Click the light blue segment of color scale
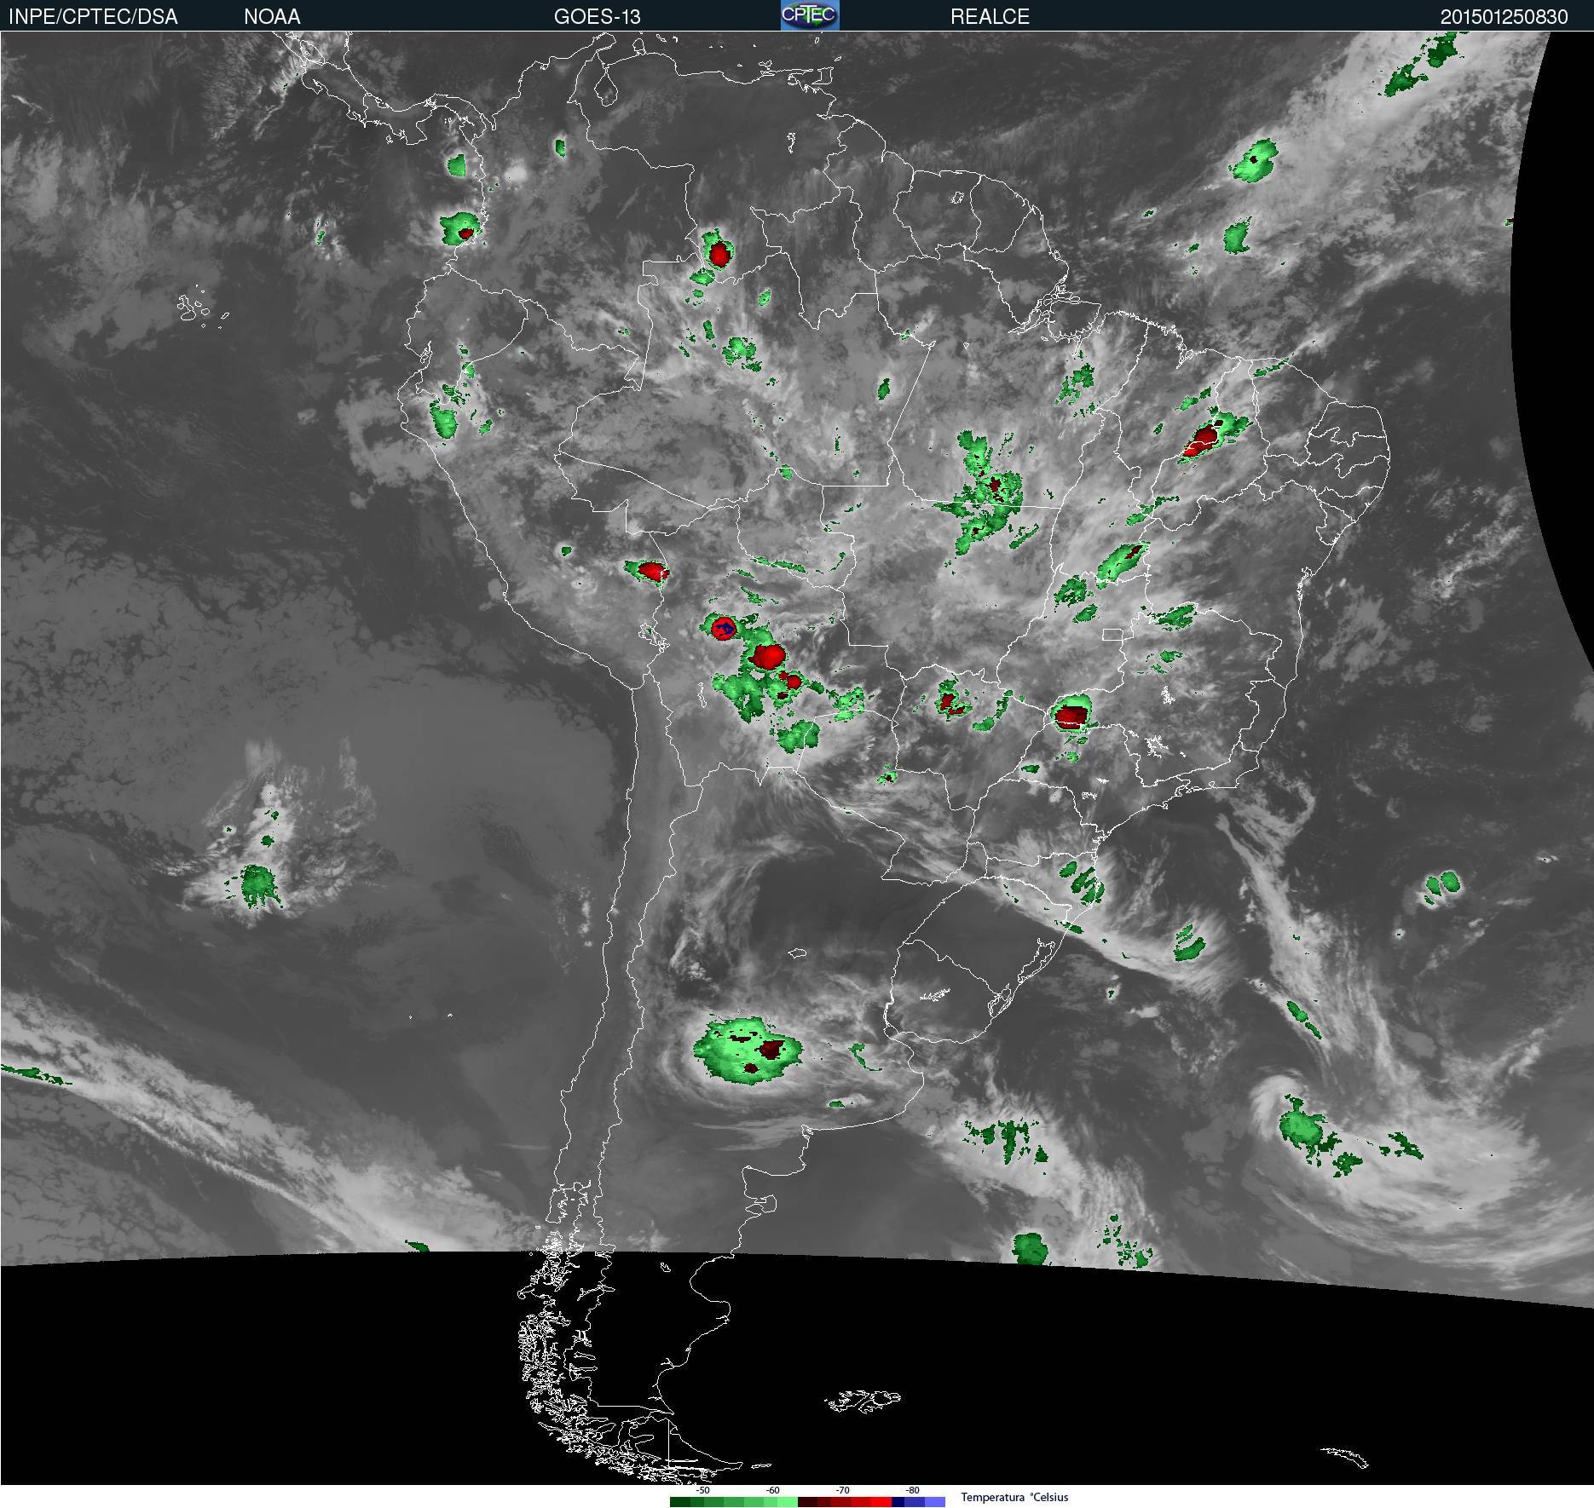1594x1508 pixels. pos(935,1502)
